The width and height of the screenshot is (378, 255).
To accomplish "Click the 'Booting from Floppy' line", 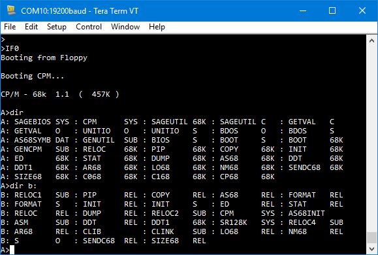I will click(x=44, y=58).
